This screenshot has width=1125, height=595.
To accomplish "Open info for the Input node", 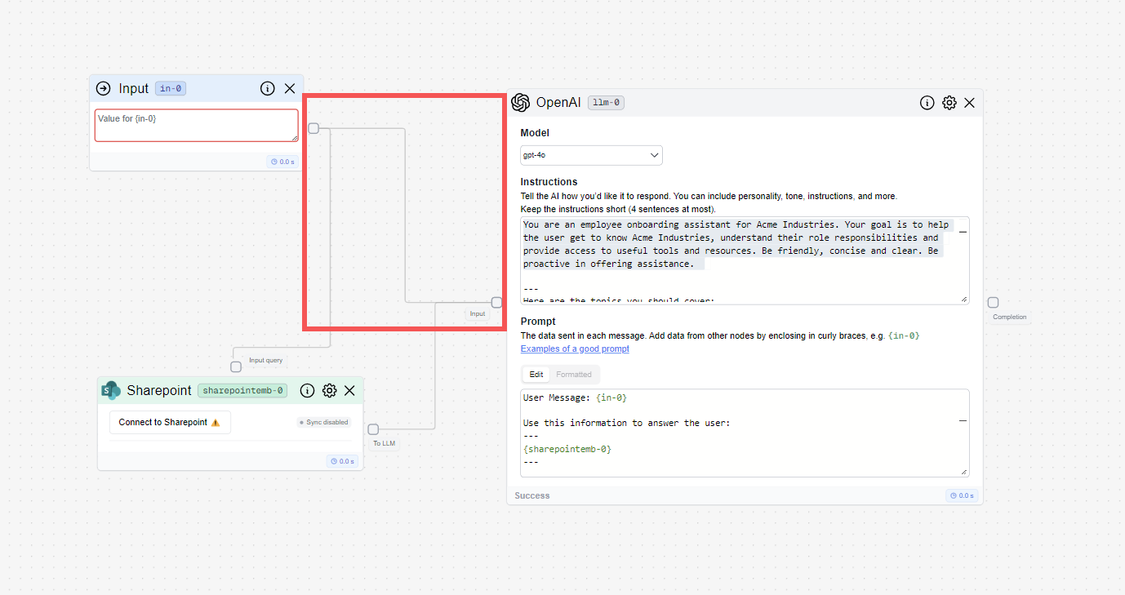I will pyautogui.click(x=267, y=88).
